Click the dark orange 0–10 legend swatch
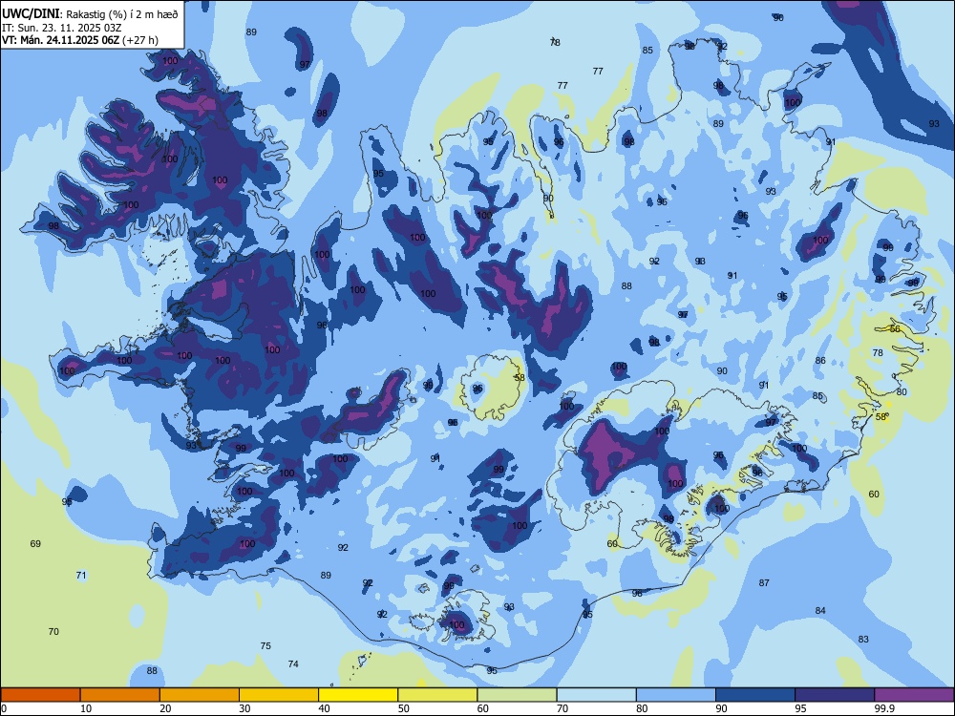Image resolution: width=955 pixels, height=716 pixels. [x=41, y=695]
